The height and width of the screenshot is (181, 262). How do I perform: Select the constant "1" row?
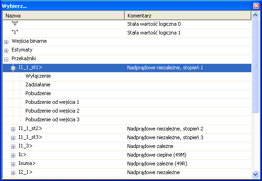coord(127,33)
